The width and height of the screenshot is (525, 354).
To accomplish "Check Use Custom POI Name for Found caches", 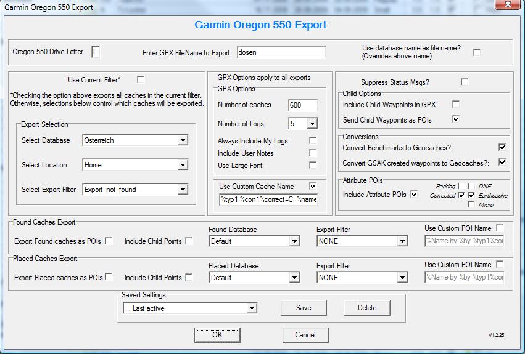I will click(x=500, y=228).
